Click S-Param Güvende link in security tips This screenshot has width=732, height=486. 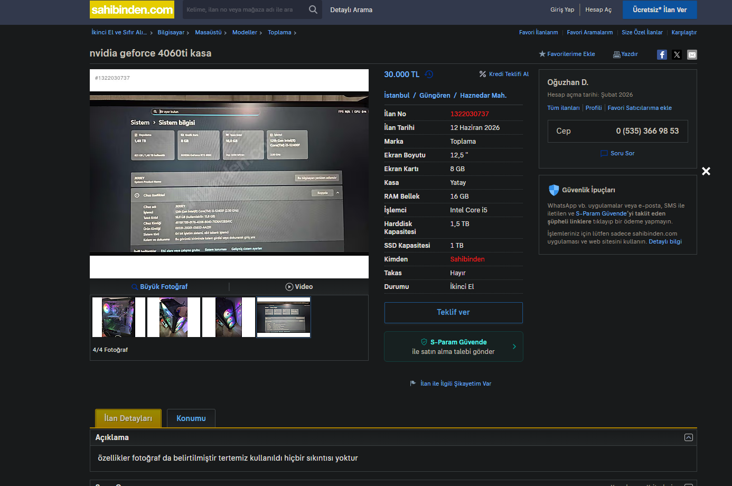pos(601,213)
